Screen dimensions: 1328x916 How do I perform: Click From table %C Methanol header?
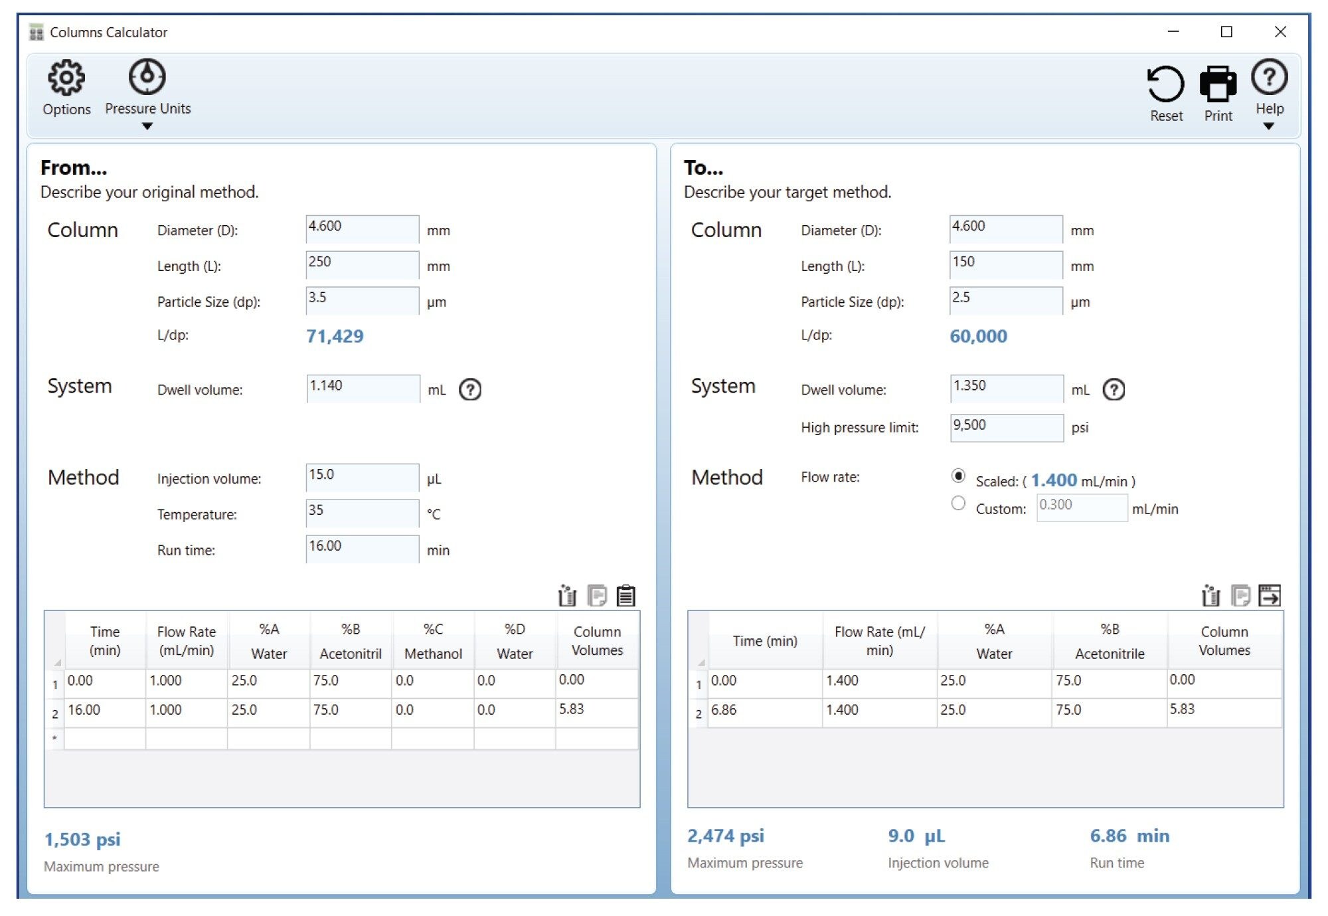[433, 640]
